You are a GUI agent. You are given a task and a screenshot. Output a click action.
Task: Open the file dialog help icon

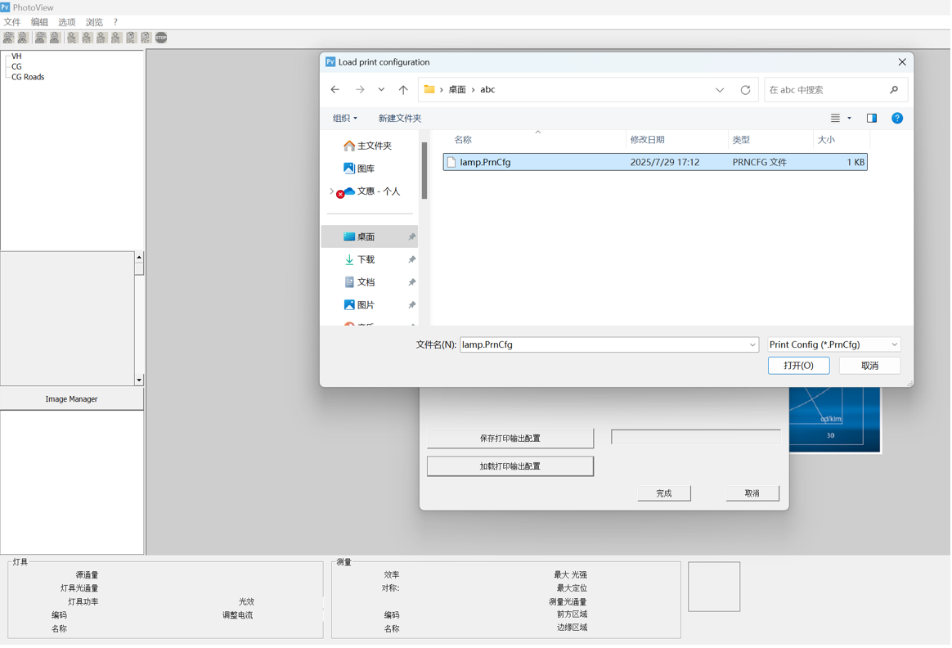[x=897, y=119]
